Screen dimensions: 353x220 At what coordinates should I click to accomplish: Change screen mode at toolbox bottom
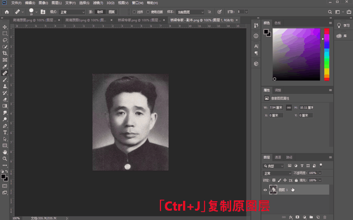pos(5,192)
